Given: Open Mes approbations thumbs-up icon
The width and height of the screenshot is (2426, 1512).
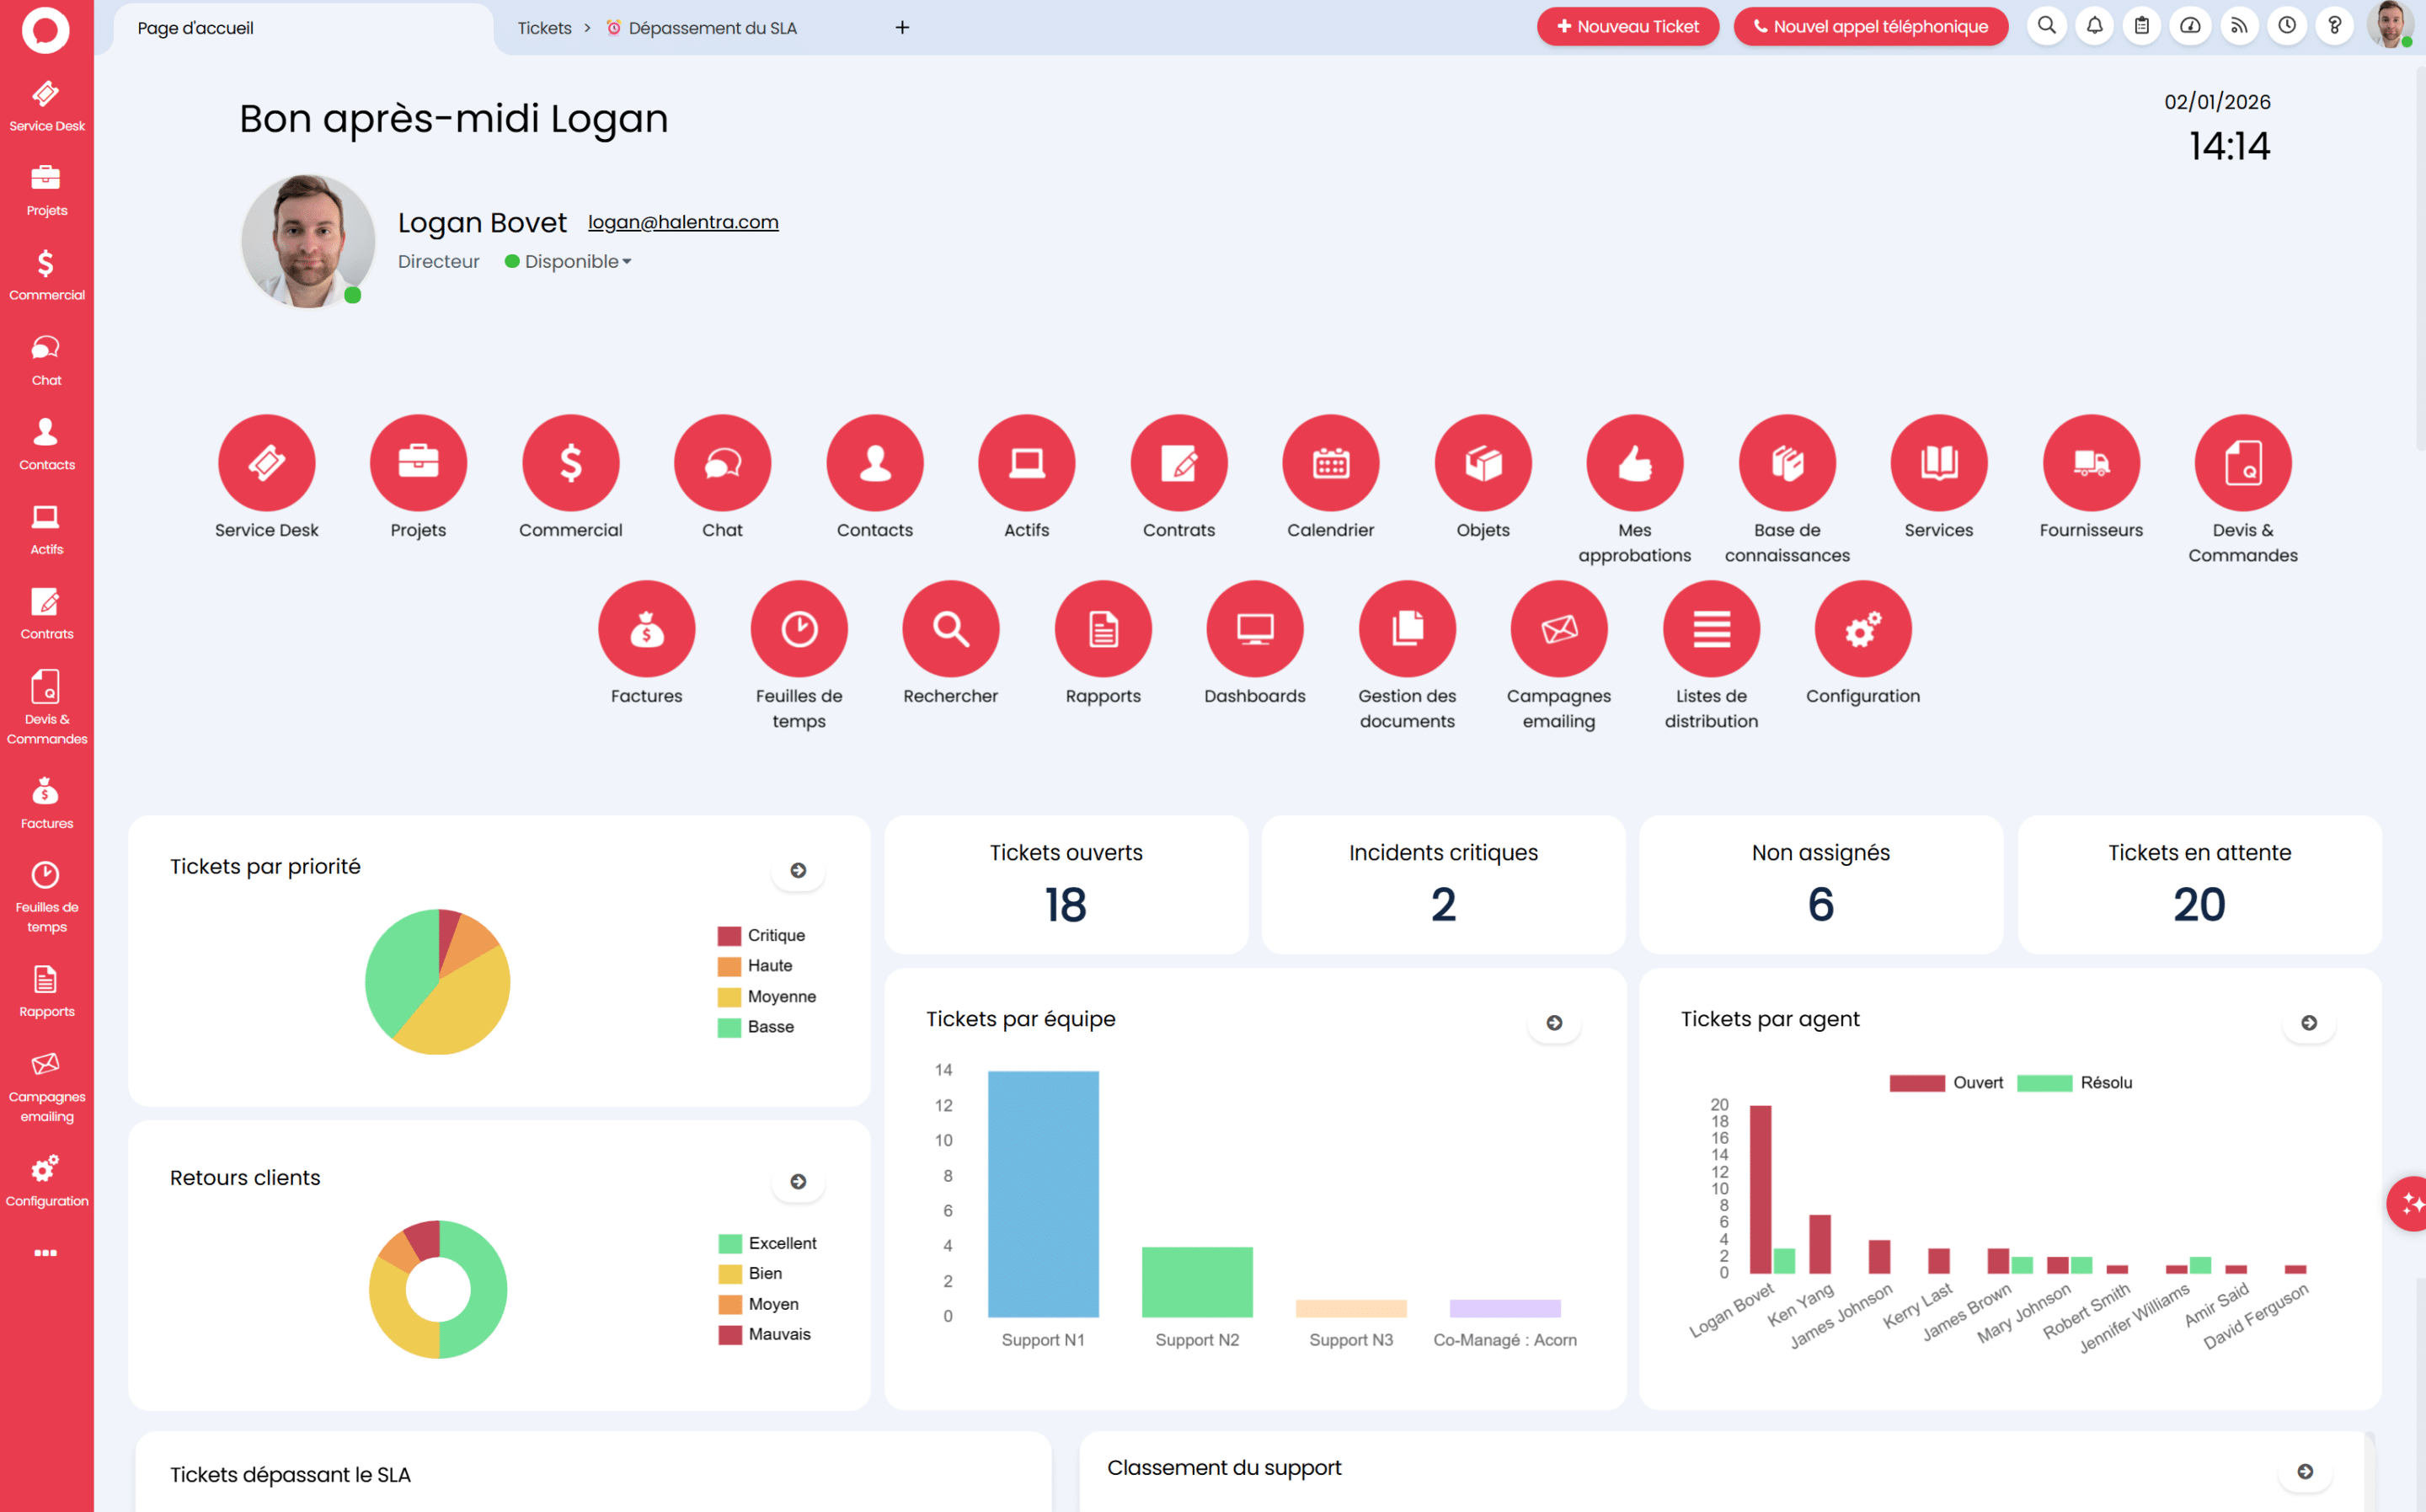Looking at the screenshot, I should tap(1634, 463).
